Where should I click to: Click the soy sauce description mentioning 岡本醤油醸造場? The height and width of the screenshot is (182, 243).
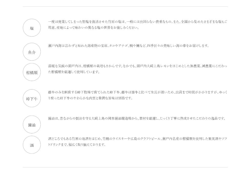tap(137, 118)
